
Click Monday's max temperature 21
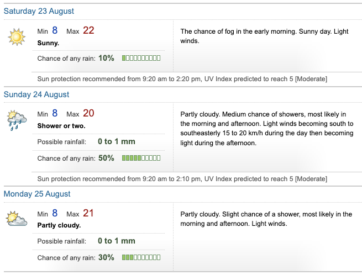pos(88,213)
